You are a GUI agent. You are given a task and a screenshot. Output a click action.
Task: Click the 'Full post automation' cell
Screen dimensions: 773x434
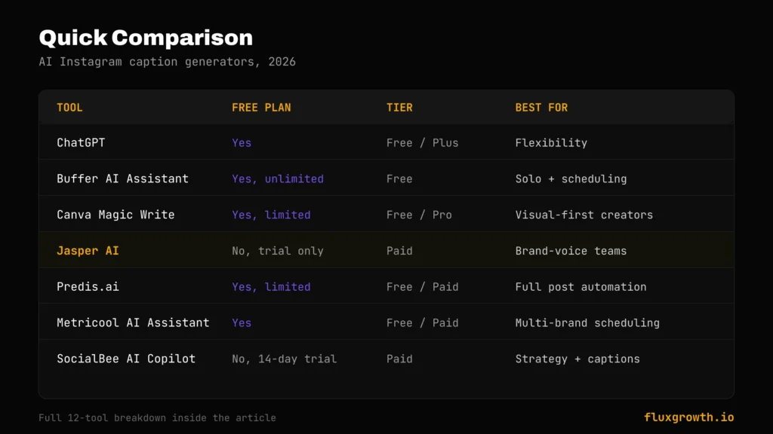coord(581,287)
